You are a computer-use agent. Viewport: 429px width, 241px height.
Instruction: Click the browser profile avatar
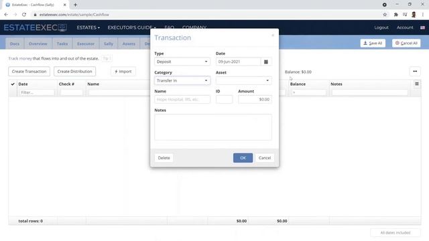tap(414, 15)
